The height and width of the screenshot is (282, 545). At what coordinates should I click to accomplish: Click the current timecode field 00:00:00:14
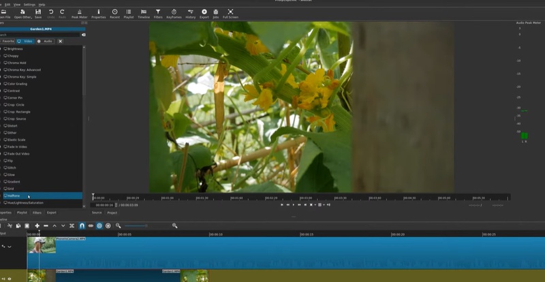(x=104, y=205)
